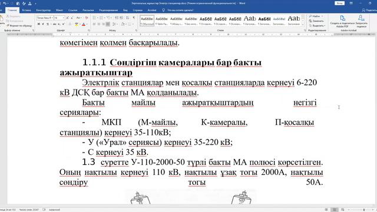Open the Acrobat ribbon tab
Image resolution: width=377 pixels, height=212 pixels.
(x=152, y=10)
